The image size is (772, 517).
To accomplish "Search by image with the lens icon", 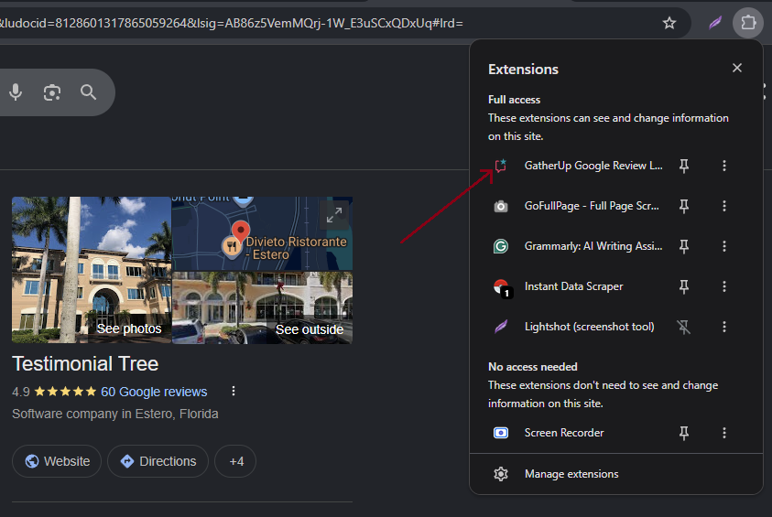I will tap(52, 92).
